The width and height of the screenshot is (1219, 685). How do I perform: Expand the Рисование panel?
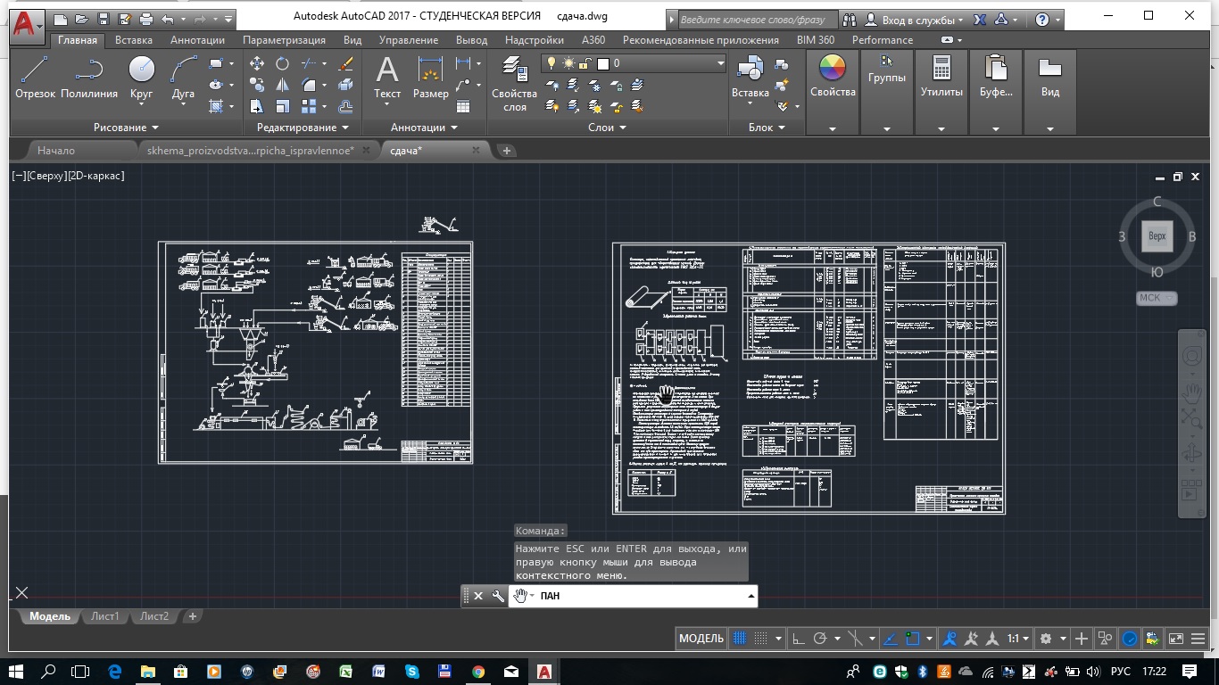(126, 128)
